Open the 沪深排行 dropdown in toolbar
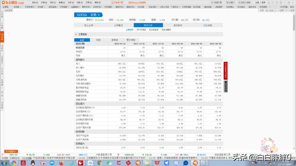This screenshot has width=296, height=166. (30, 7)
